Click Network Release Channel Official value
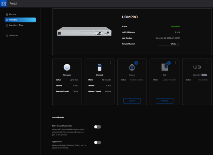 tap(76, 91)
